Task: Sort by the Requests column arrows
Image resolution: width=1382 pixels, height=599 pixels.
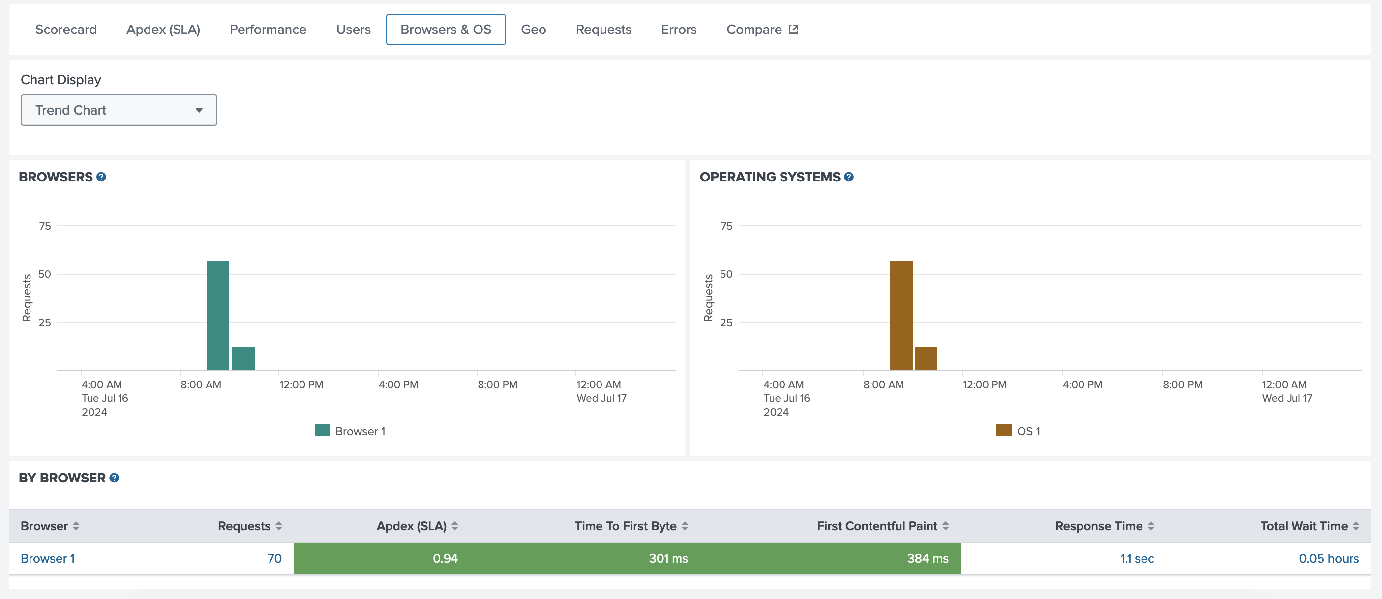Action: (x=278, y=526)
